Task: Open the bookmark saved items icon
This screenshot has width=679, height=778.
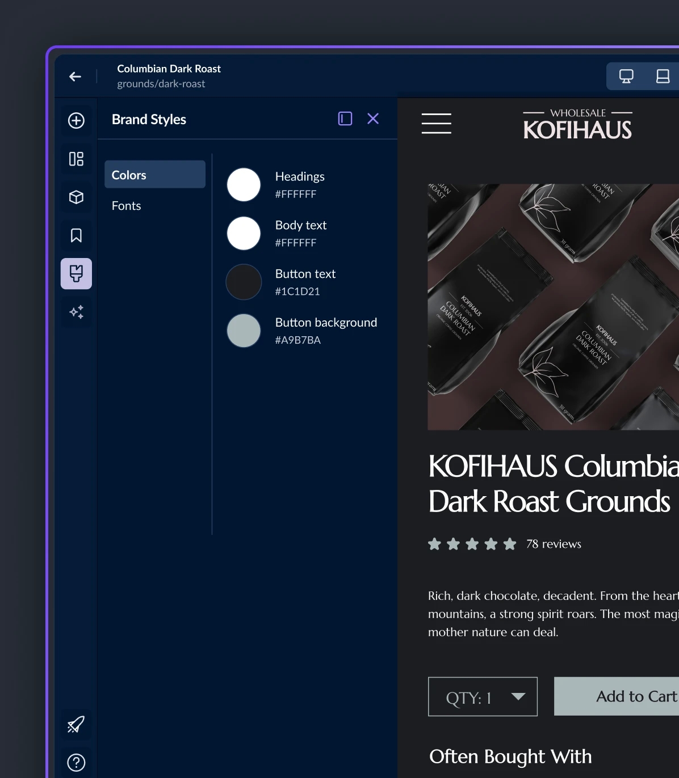Action: click(x=76, y=235)
